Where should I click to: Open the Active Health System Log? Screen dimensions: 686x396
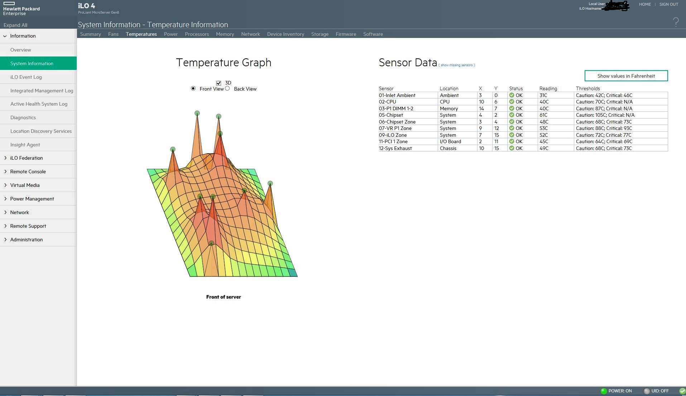tap(38, 104)
